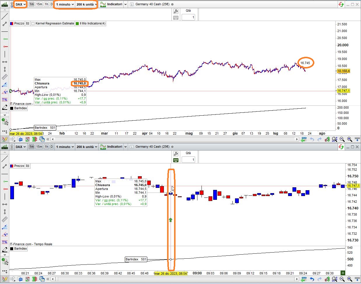Toggle the D timeframe in bottom chart
Viewport: 361px width, 284px height.
point(52,147)
